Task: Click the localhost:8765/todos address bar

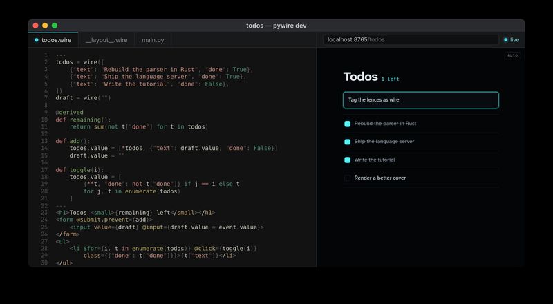Action: pyautogui.click(x=411, y=40)
